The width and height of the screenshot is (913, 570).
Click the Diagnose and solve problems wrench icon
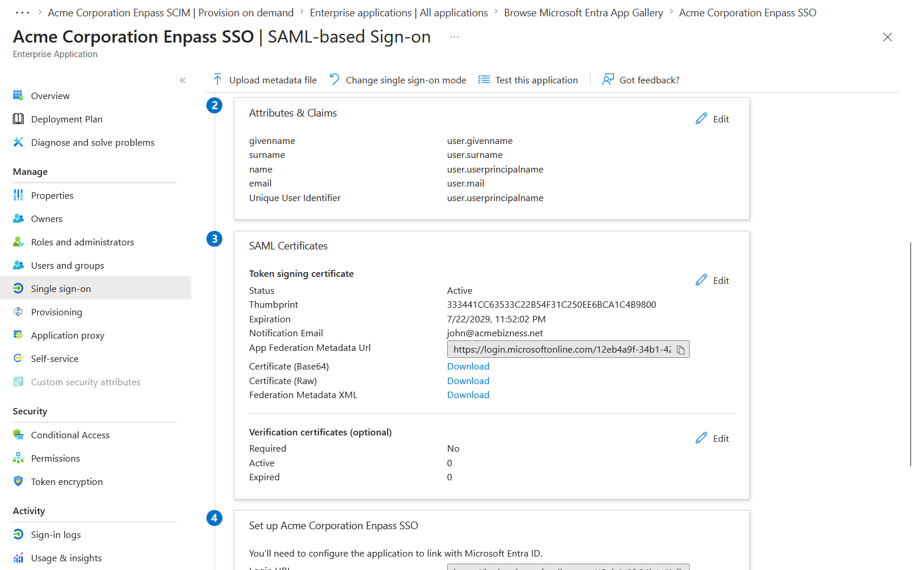[x=18, y=142]
